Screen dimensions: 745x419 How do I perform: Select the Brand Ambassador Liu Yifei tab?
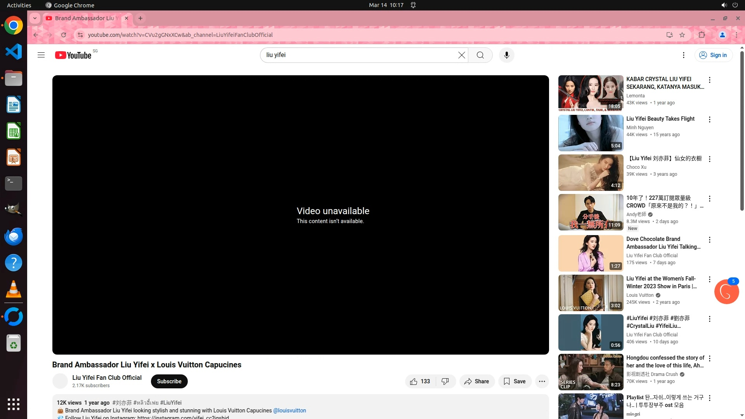tap(85, 18)
